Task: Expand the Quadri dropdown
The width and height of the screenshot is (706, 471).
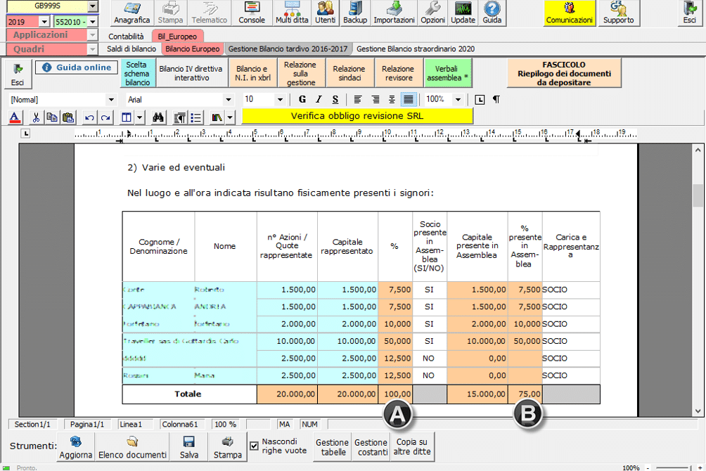Action: [92, 49]
